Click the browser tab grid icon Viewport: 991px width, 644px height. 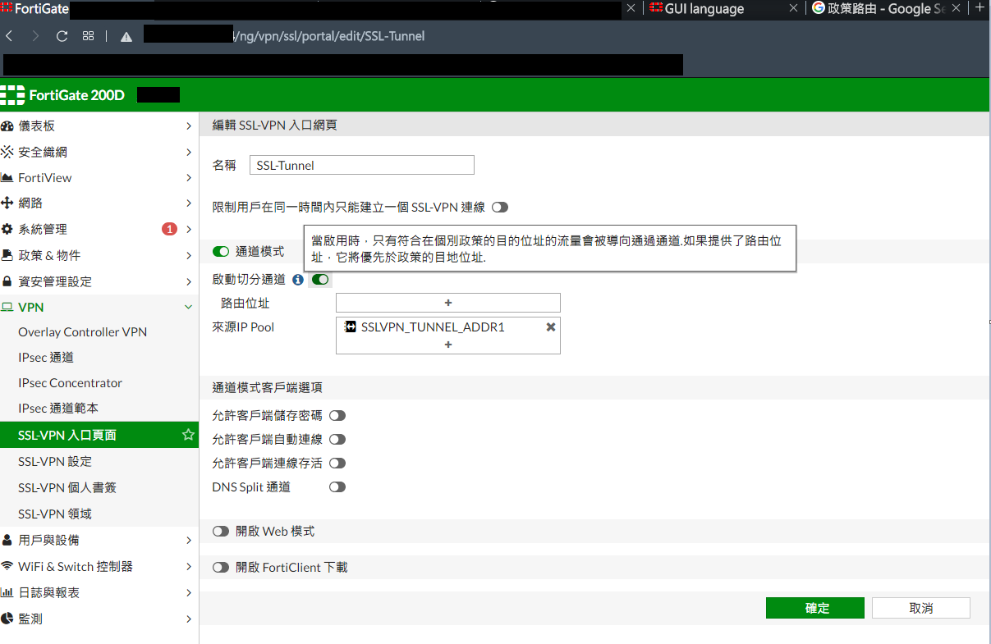point(88,36)
